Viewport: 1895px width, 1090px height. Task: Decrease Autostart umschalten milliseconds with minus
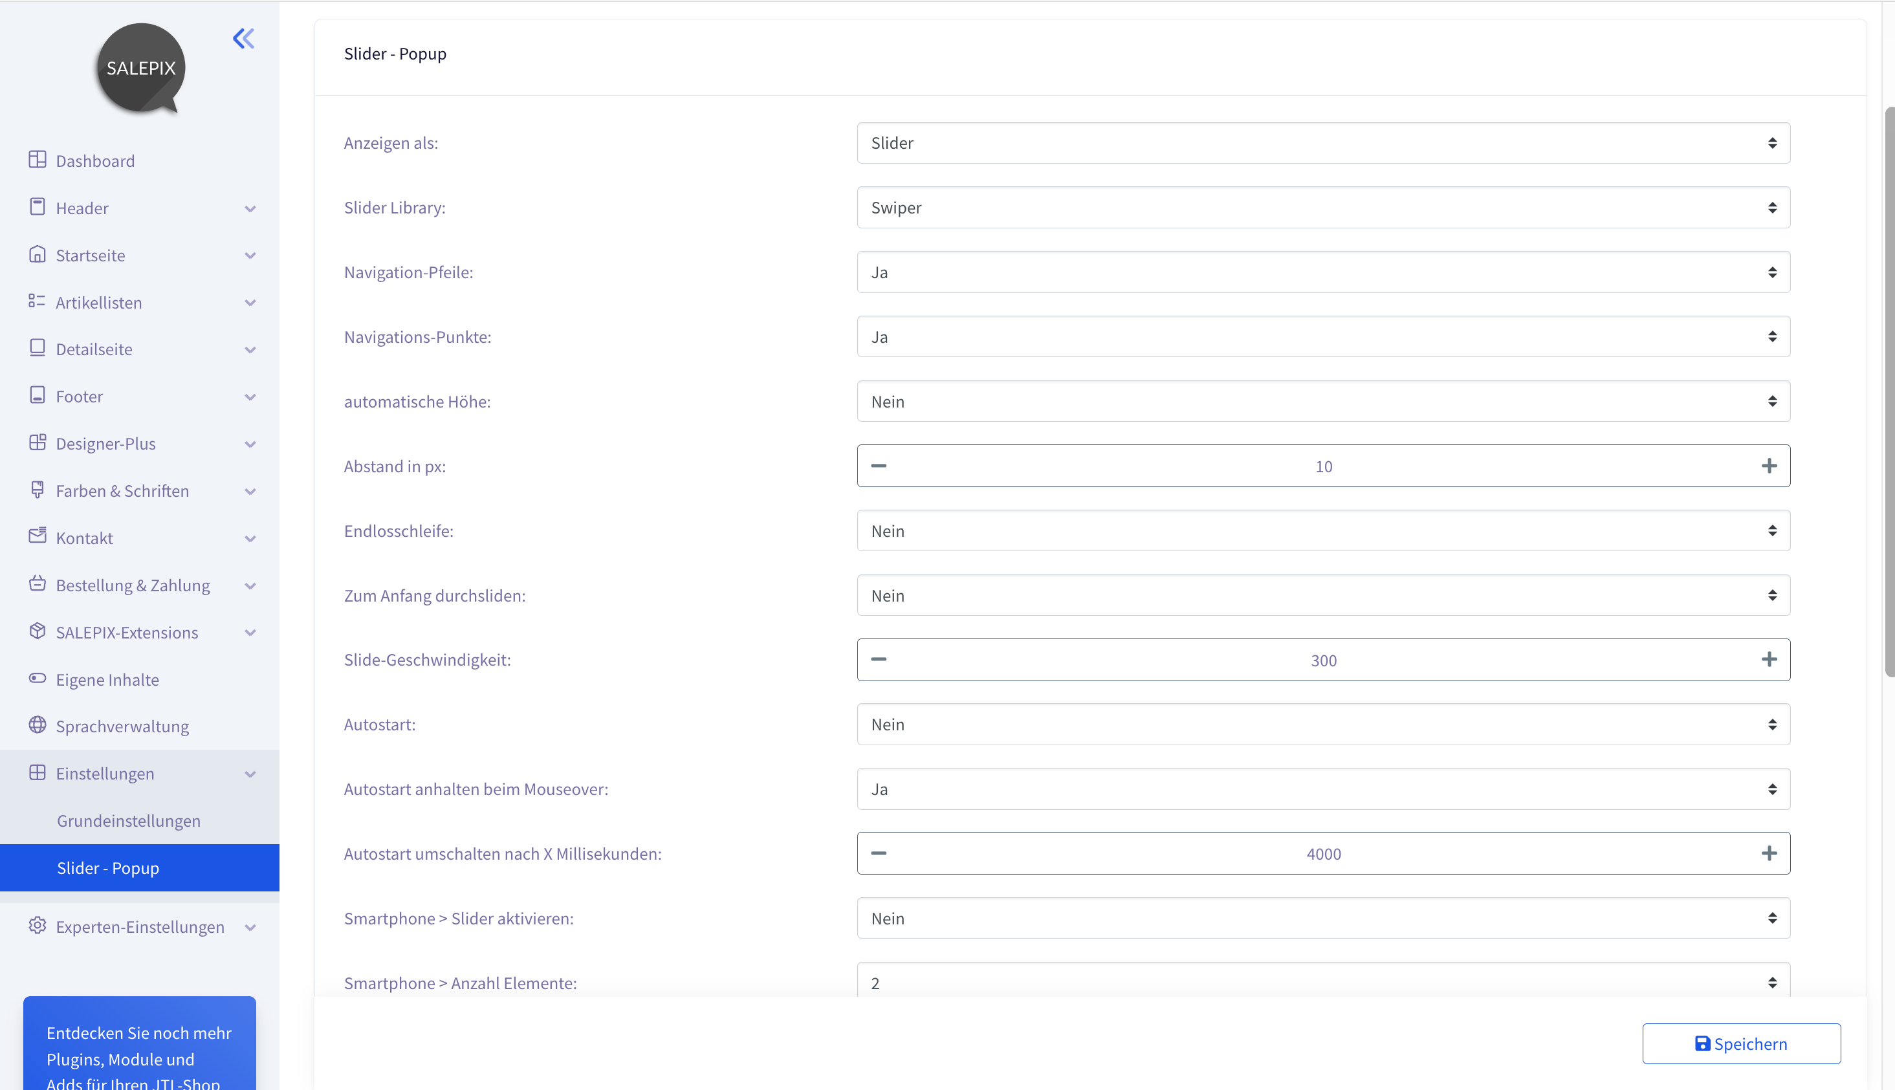click(x=879, y=853)
